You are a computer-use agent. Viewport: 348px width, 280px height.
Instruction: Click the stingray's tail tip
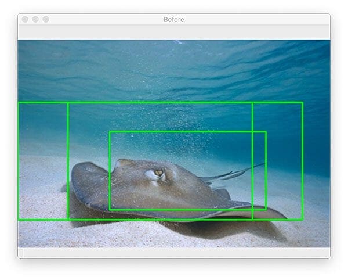263,164
